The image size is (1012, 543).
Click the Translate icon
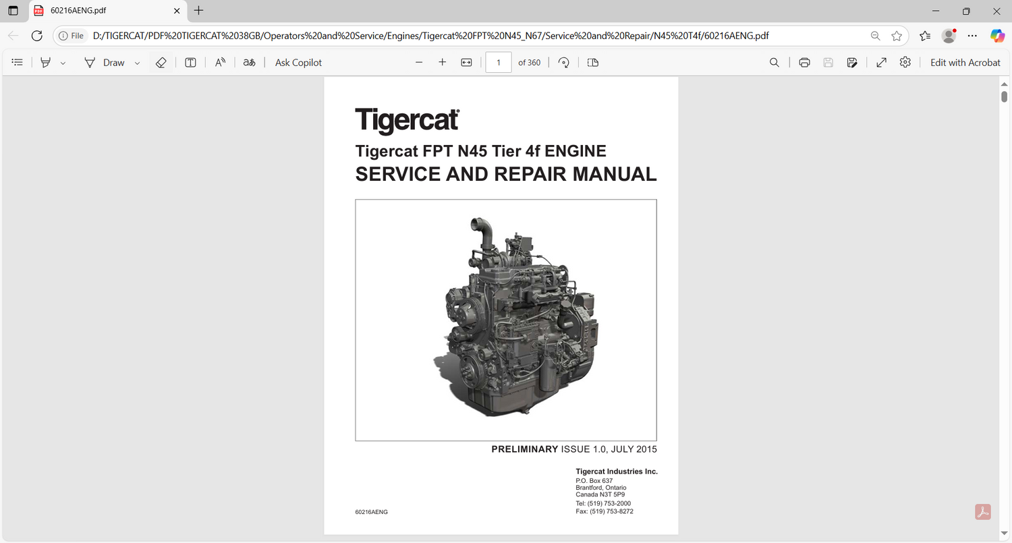tap(249, 62)
